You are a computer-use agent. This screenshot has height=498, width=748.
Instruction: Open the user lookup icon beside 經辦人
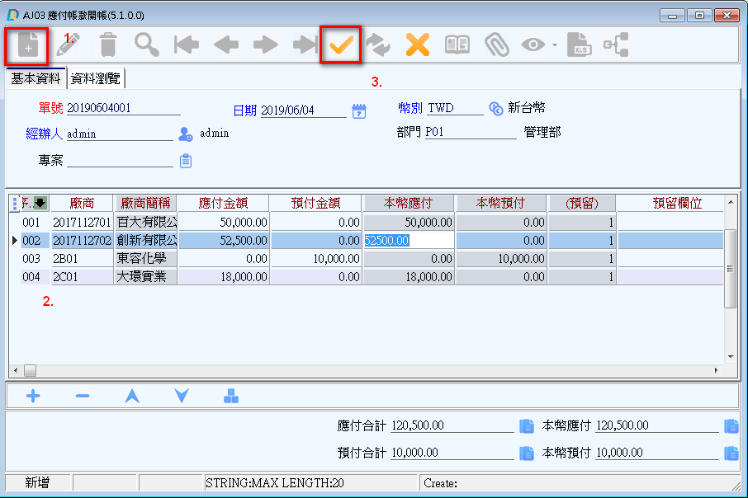coord(186,134)
